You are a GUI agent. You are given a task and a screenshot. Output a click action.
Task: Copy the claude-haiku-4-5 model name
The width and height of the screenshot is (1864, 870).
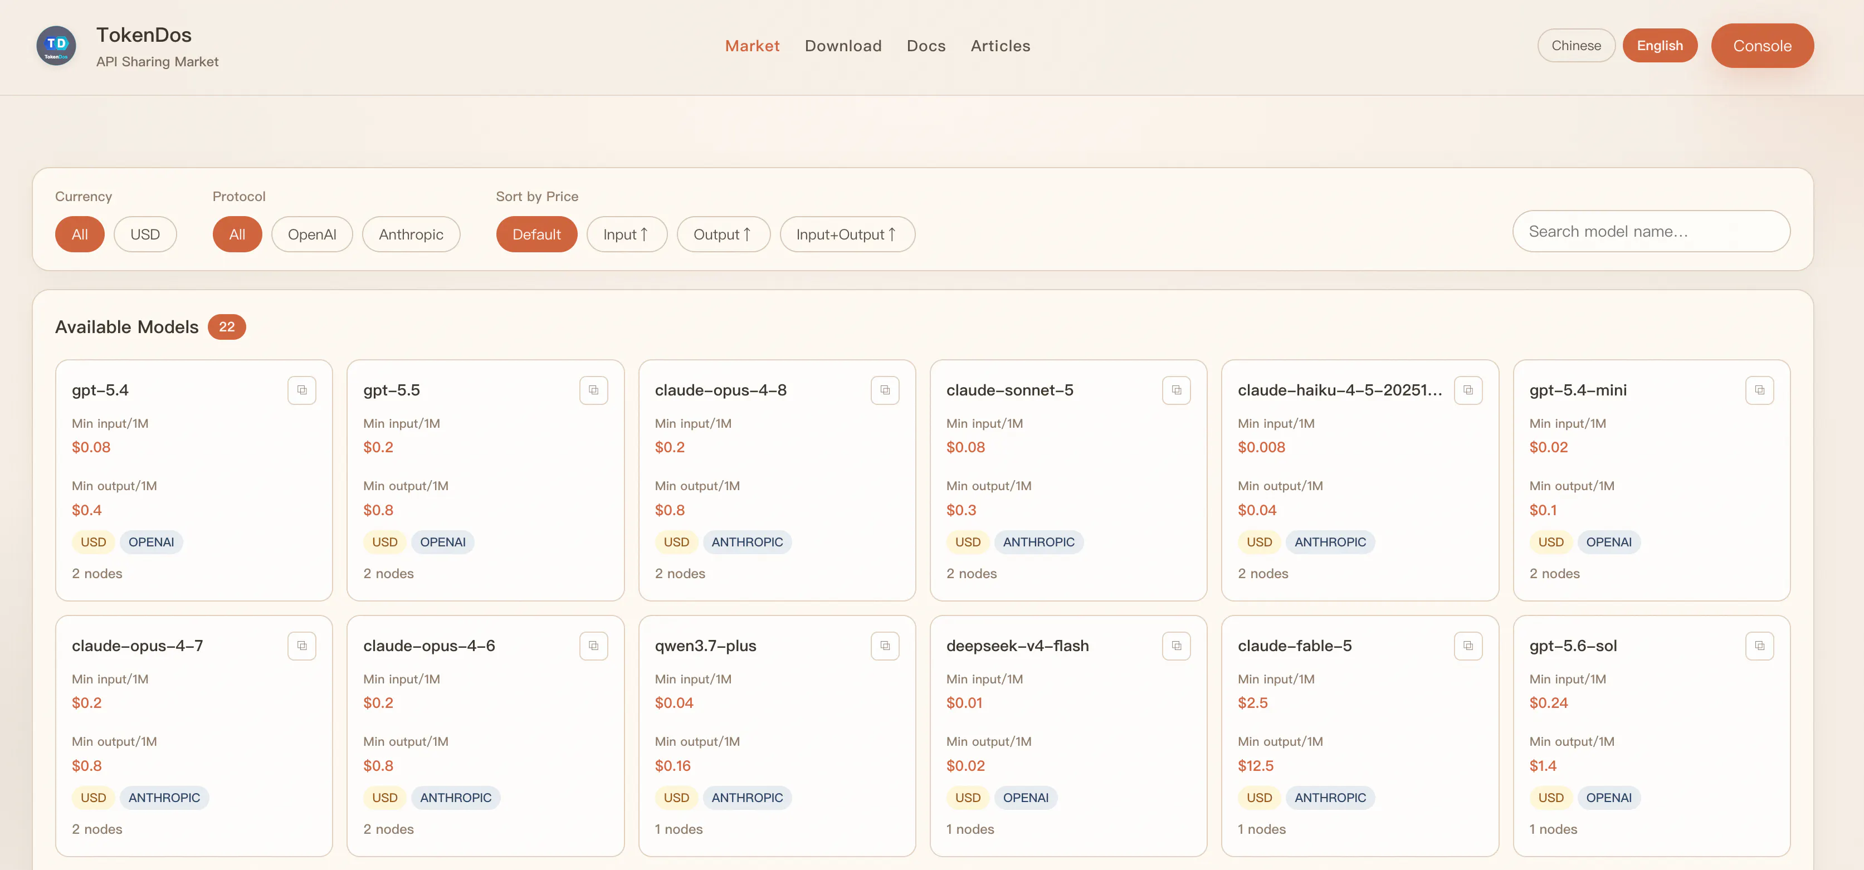pyautogui.click(x=1468, y=390)
